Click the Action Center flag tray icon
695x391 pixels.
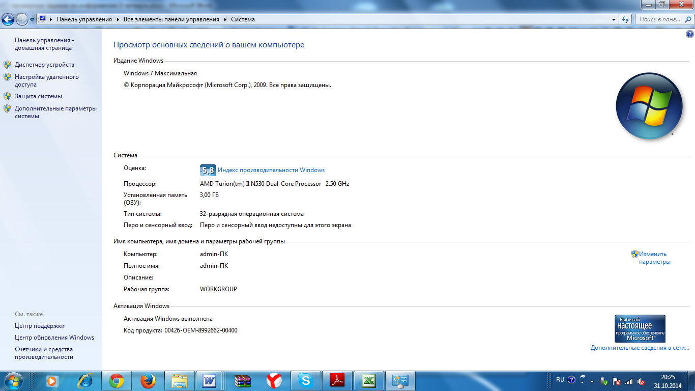(617, 381)
